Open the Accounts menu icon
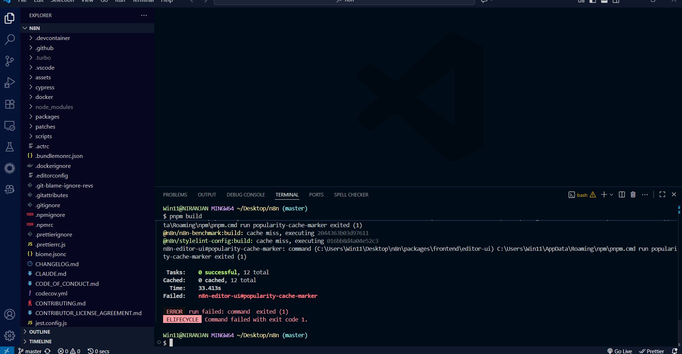 click(10, 314)
